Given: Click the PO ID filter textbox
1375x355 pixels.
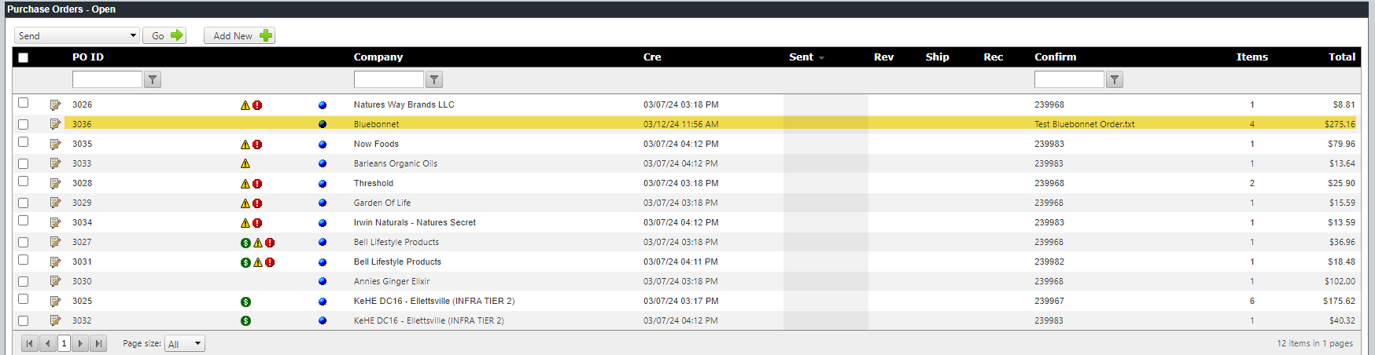Looking at the screenshot, I should point(107,79).
